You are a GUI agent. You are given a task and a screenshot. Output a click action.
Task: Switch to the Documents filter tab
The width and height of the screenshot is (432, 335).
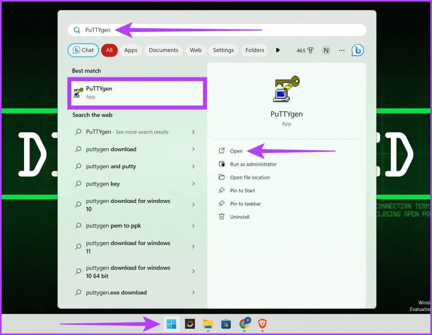(x=164, y=50)
